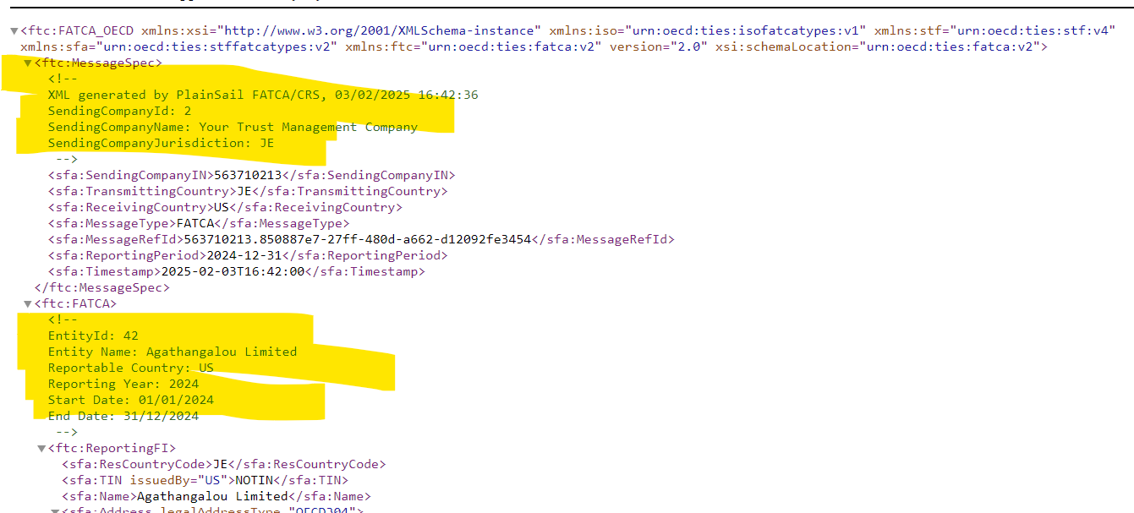Image resolution: width=1134 pixels, height=513 pixels.
Task: Click the 'Start Date: 01/01/2024' line
Action: (x=131, y=400)
